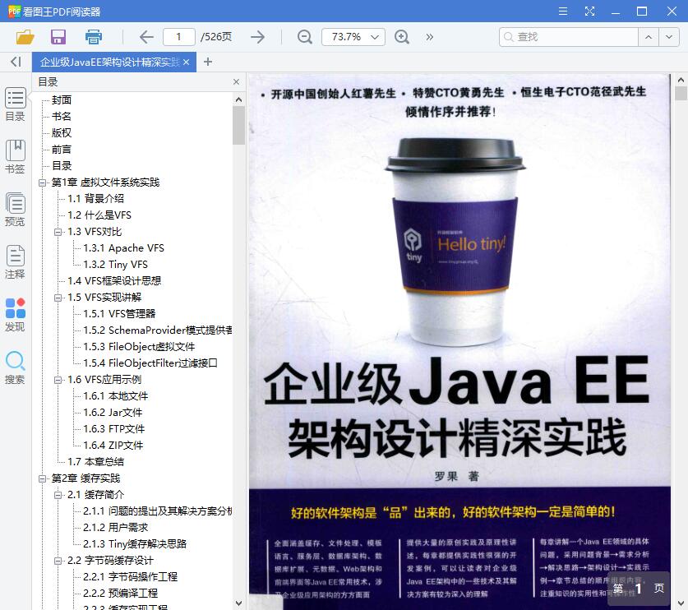The image size is (688, 610).
Task: Collapse the 1.6 VFS应用示例 node
Action: point(58,380)
